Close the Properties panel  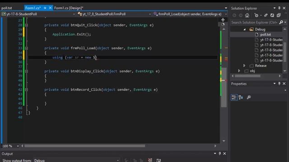coord(284,84)
